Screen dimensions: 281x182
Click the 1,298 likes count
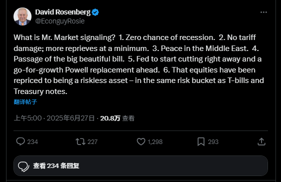tap(155, 142)
